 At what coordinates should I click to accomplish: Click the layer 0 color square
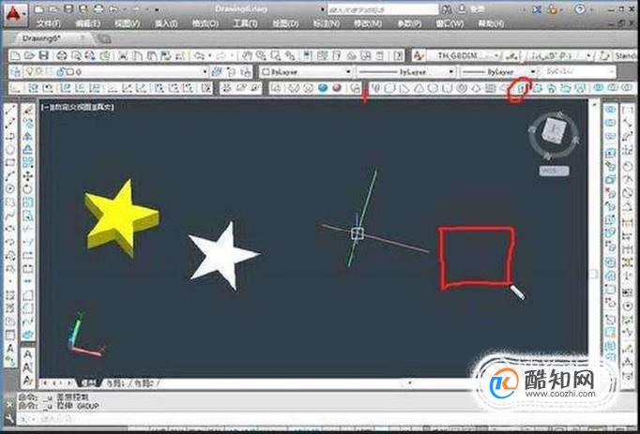(x=69, y=72)
